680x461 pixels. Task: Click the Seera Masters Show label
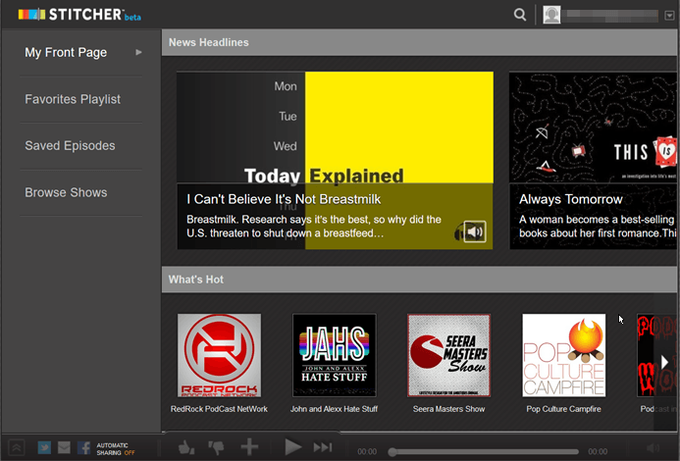[x=448, y=409]
